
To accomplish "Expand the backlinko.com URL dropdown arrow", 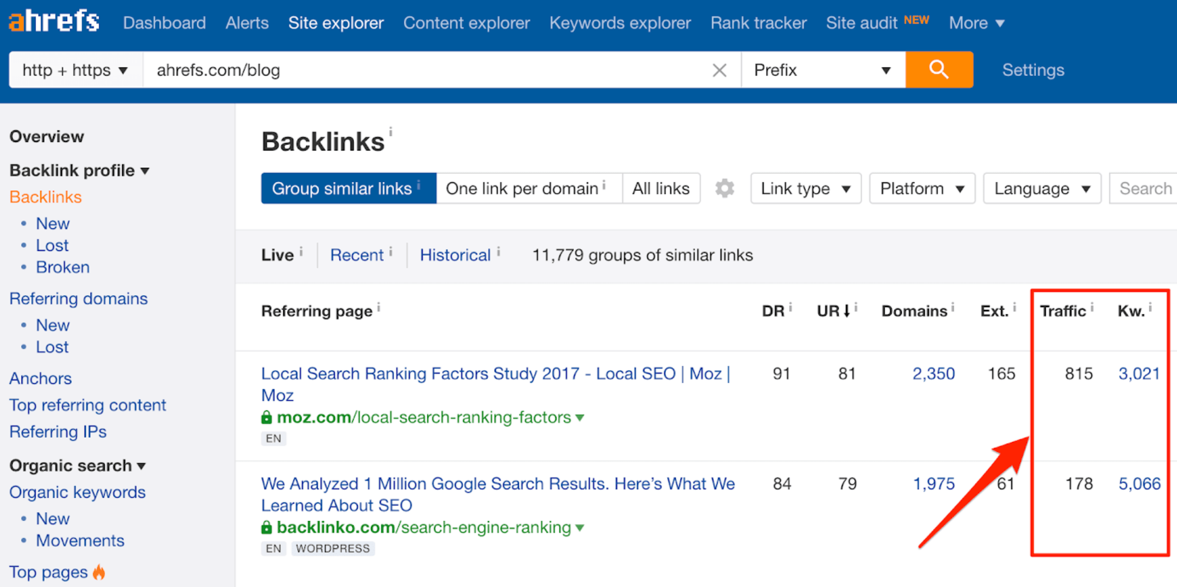I will (580, 528).
